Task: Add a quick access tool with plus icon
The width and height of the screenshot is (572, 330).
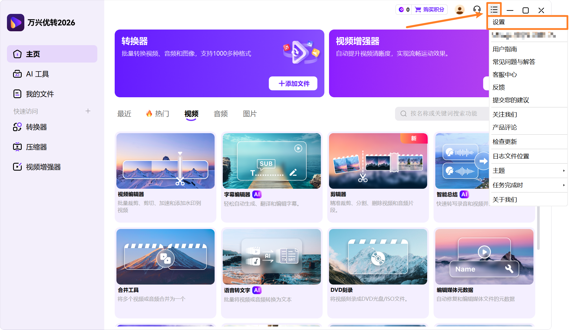Action: (x=88, y=111)
